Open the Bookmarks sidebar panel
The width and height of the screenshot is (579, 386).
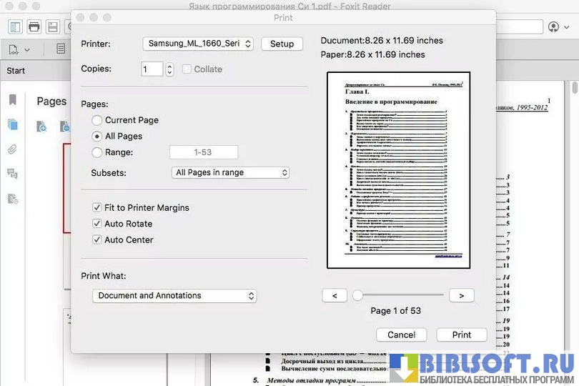[x=12, y=100]
